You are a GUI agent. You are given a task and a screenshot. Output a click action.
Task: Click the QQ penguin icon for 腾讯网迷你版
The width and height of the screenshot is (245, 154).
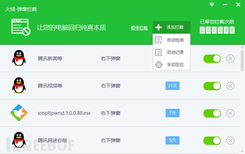[x=19, y=140]
